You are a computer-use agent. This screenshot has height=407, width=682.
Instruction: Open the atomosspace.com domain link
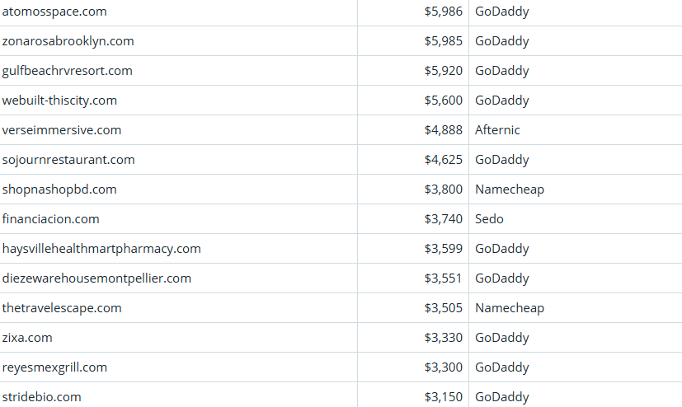[x=54, y=12]
